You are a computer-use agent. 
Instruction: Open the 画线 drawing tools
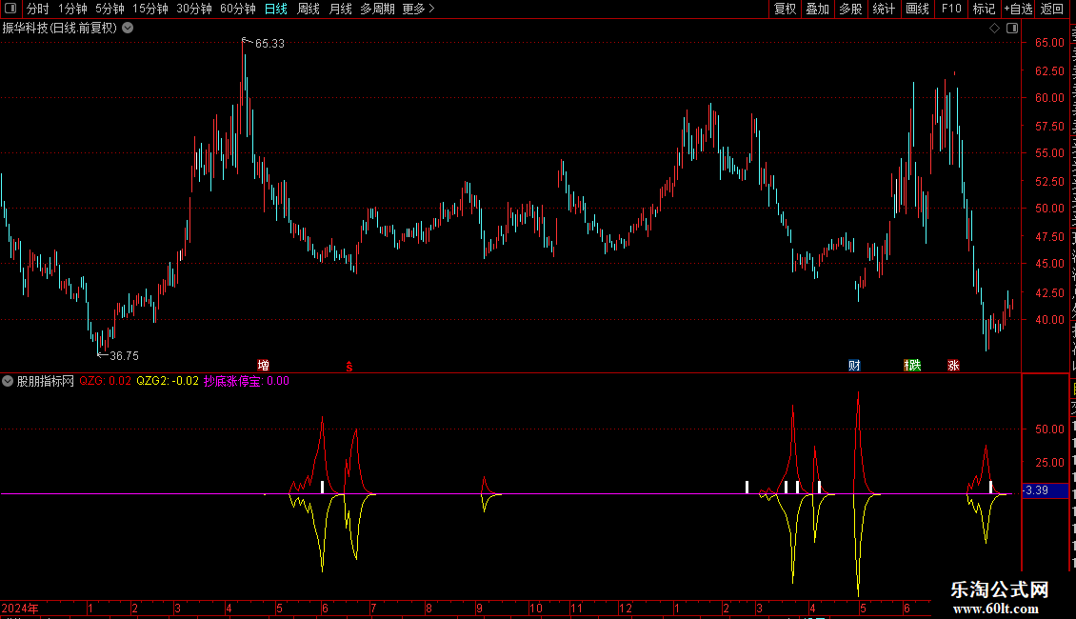click(x=917, y=9)
